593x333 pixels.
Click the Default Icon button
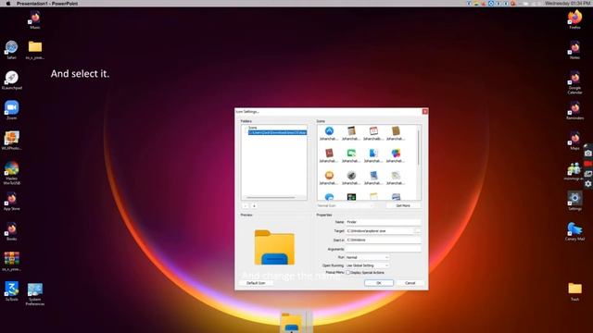pyautogui.click(x=256, y=283)
